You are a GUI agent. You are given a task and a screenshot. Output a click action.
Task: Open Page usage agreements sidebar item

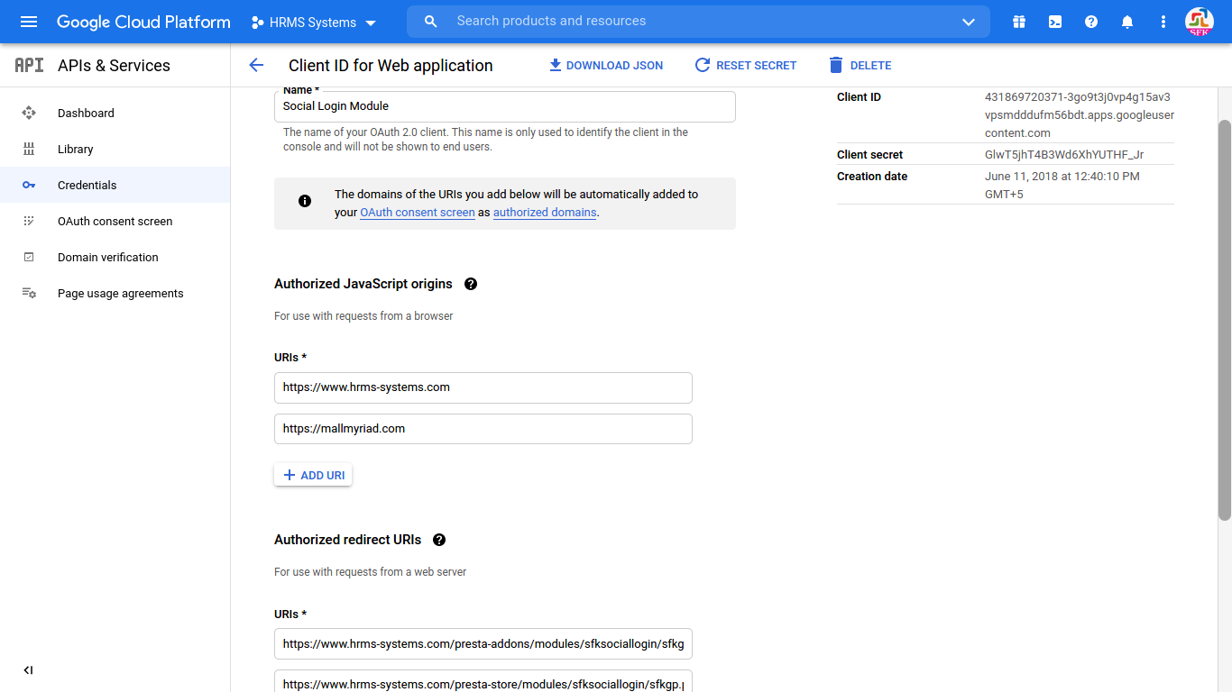[115, 293]
